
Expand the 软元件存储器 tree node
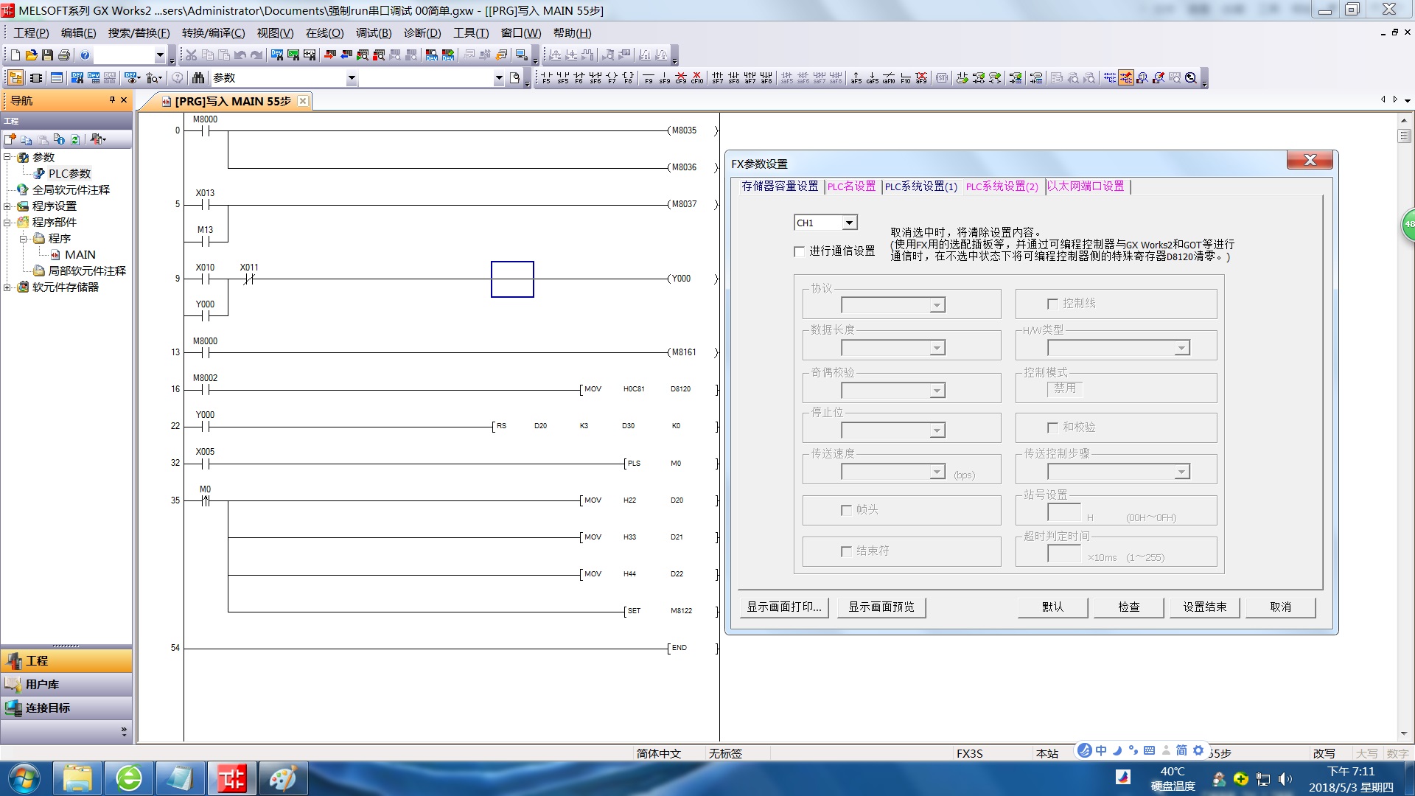click(x=7, y=287)
